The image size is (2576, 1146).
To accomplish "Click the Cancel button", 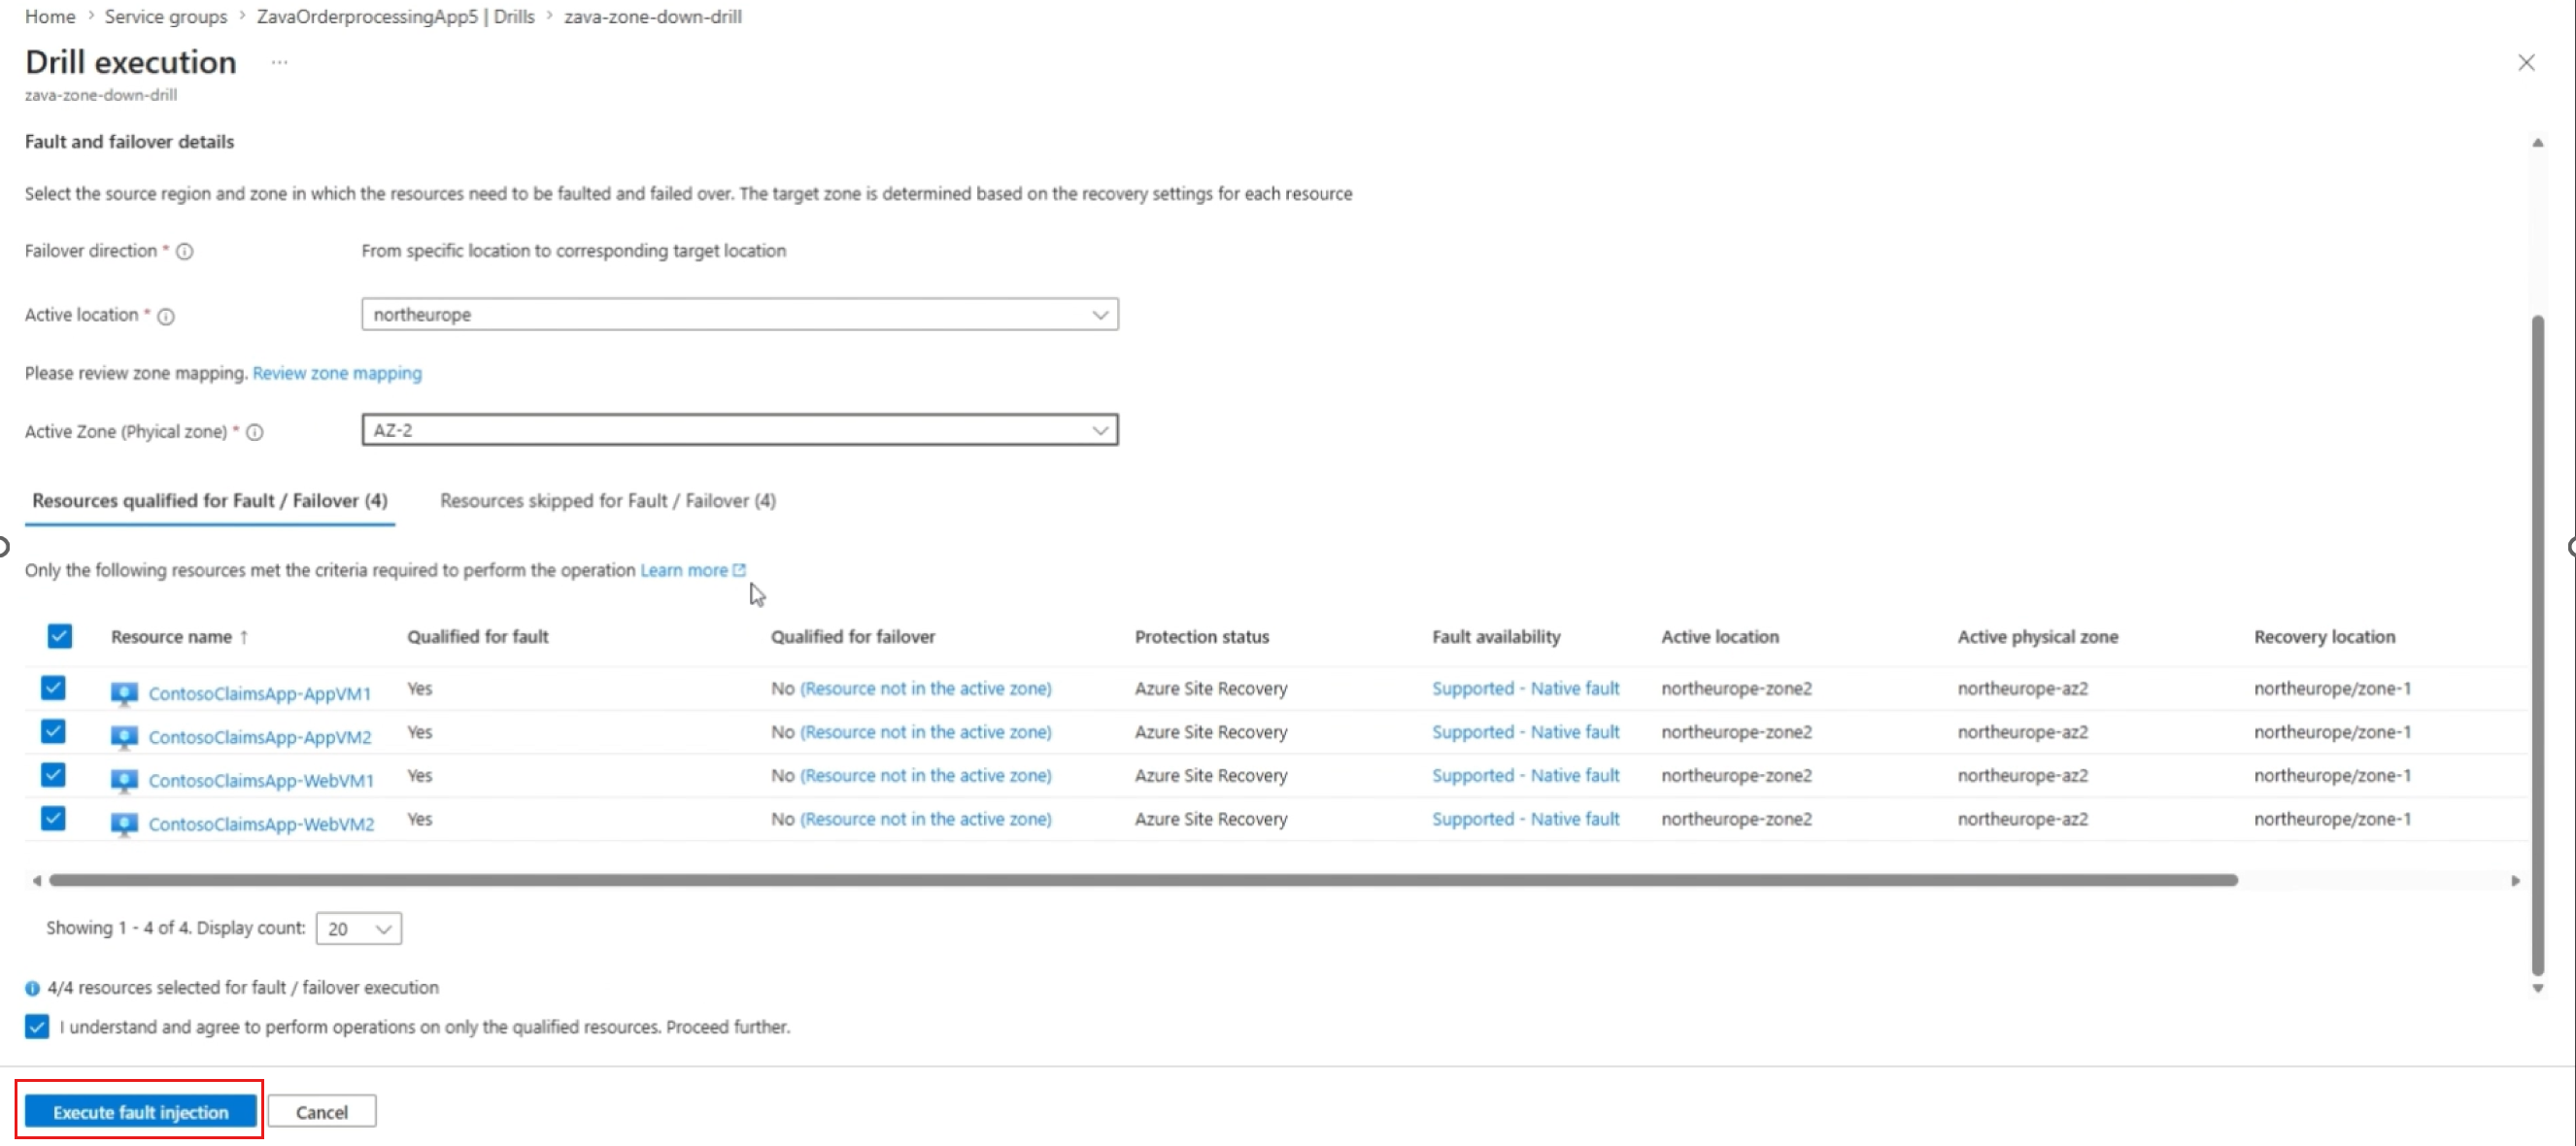I will pyautogui.click(x=322, y=1113).
